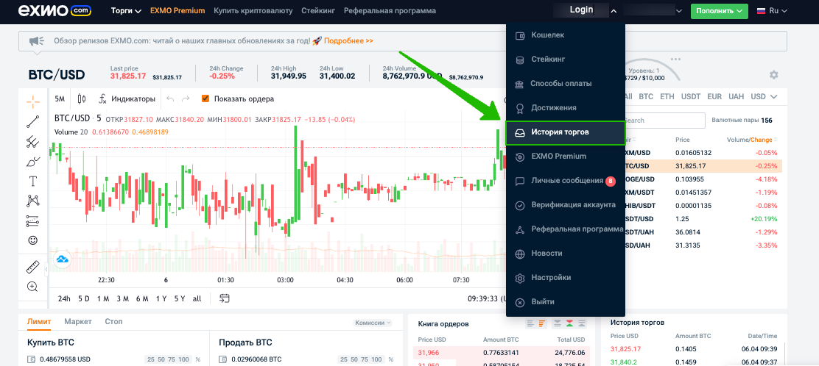The width and height of the screenshot is (819, 366).
Task: Show only sell orders in order book
Action: point(558,324)
